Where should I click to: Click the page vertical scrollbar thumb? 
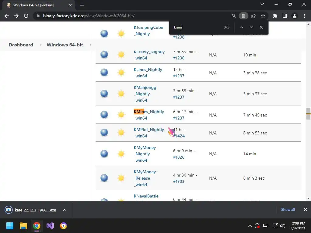(308, 113)
